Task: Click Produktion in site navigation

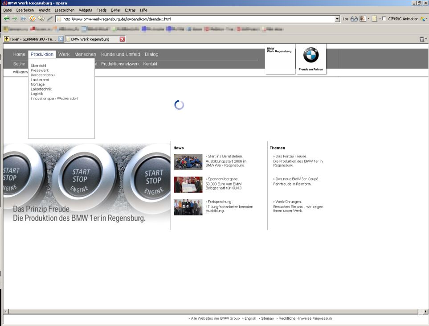Action: click(42, 54)
